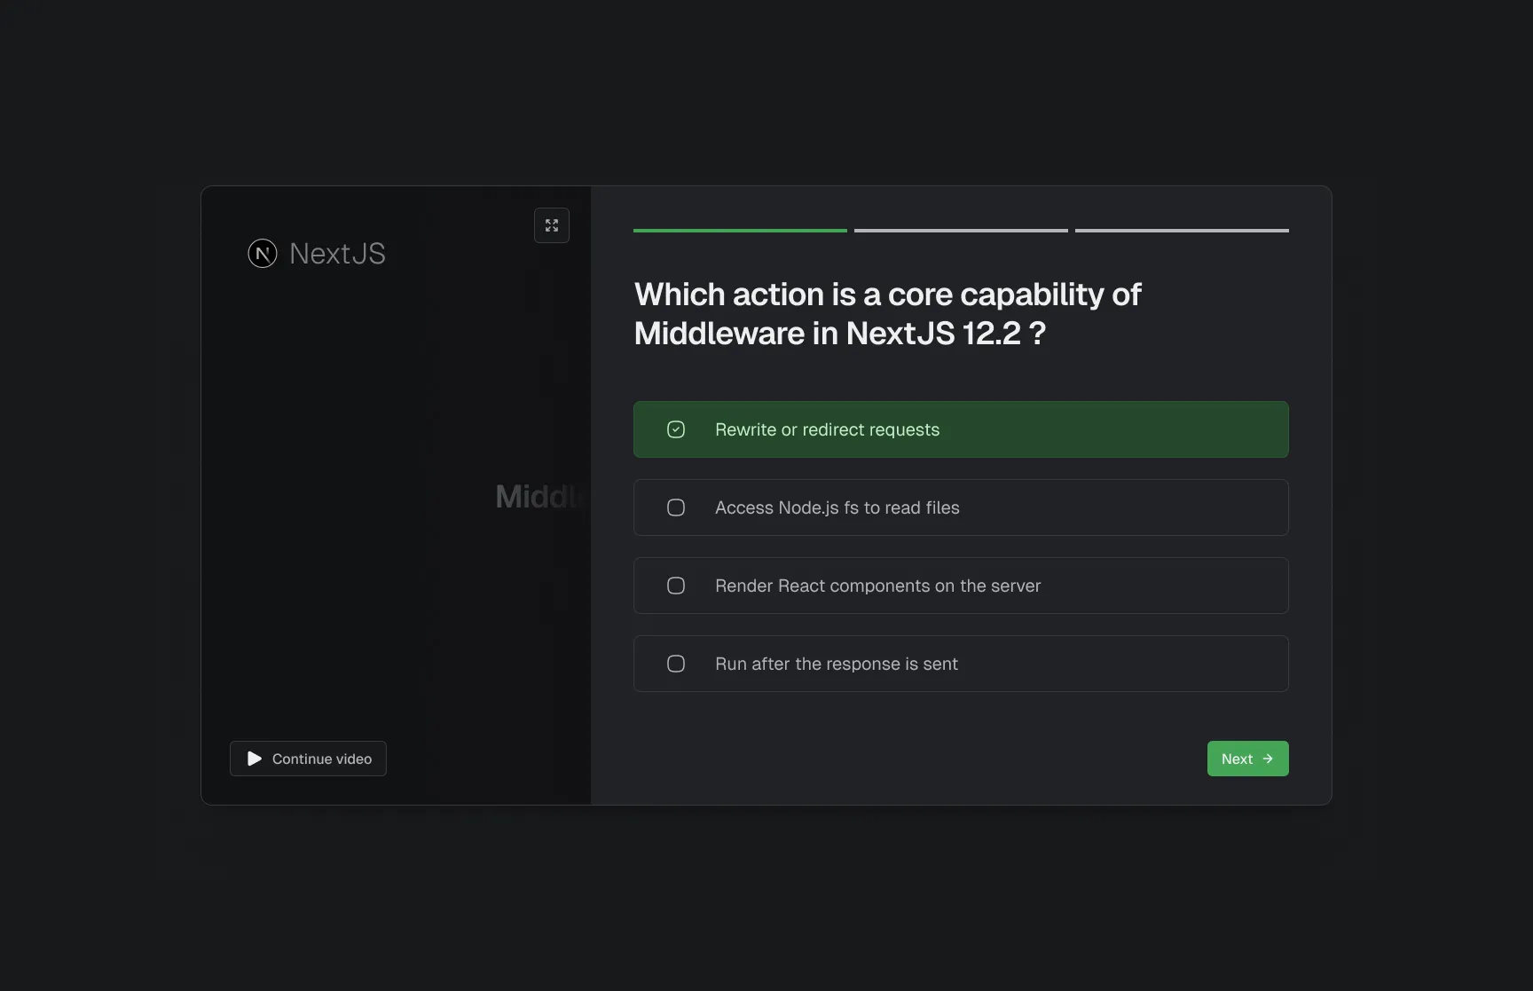The width and height of the screenshot is (1533, 991).
Task: Click the Middleware question heading
Action: [887, 314]
